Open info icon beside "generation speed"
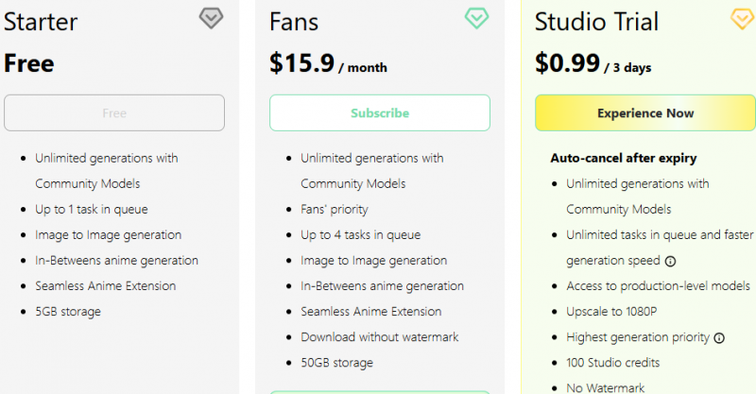 pos(670,261)
